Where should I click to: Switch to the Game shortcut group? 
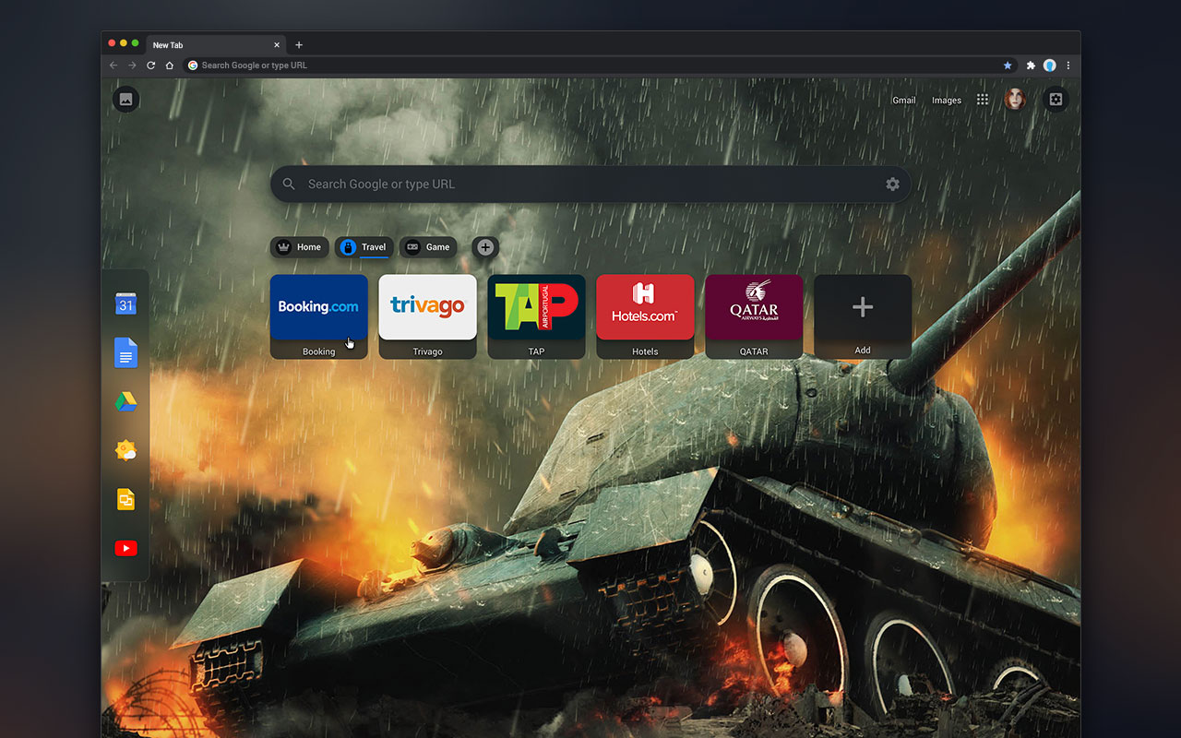click(428, 247)
